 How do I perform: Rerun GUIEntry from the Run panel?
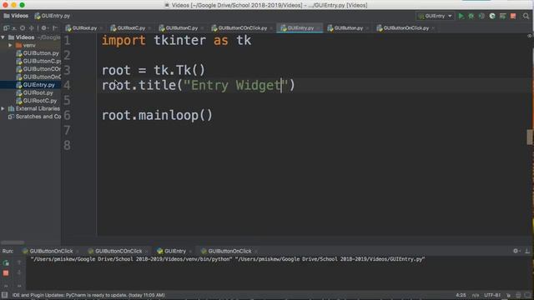pyautogui.click(x=6, y=263)
